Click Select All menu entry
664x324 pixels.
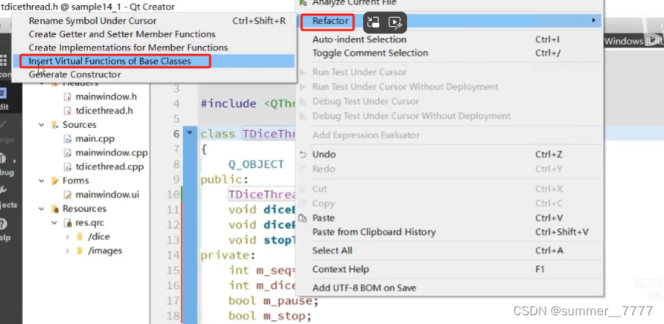[450, 250]
